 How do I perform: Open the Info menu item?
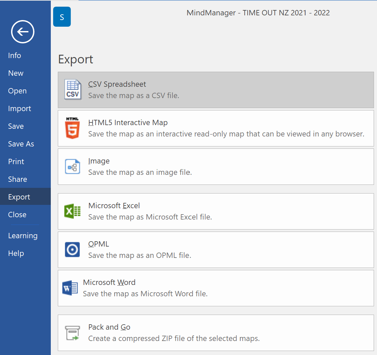point(15,55)
